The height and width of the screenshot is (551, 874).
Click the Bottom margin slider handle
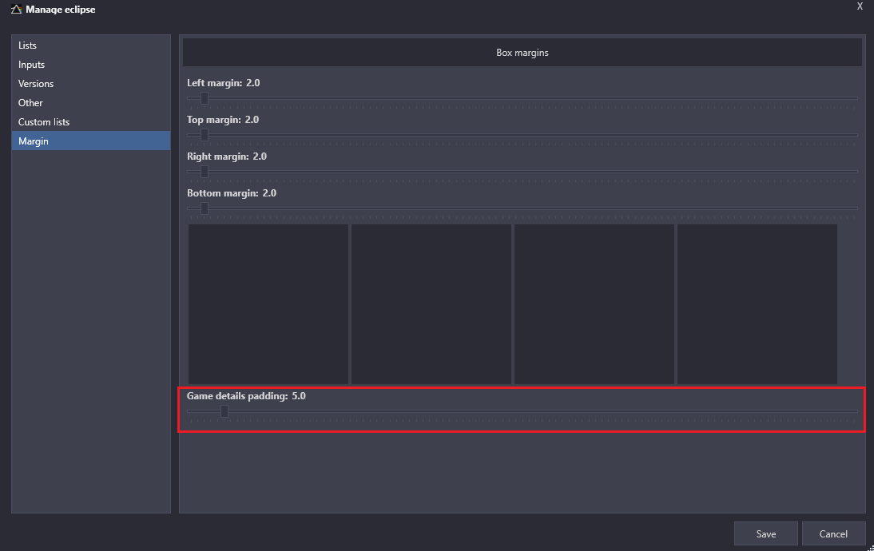click(x=205, y=208)
